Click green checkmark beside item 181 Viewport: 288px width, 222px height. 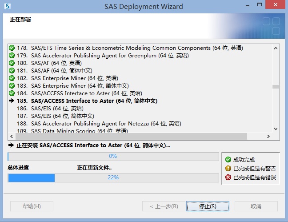[x=12, y=70]
